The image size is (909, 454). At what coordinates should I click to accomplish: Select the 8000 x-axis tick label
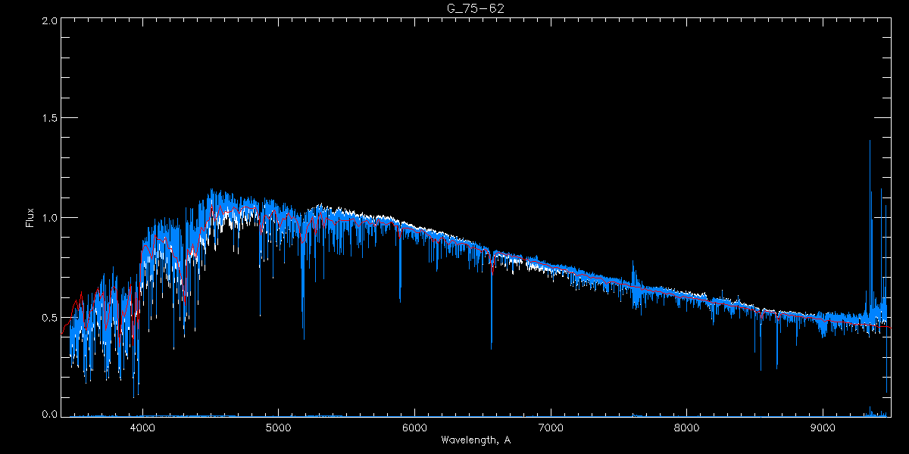(687, 427)
